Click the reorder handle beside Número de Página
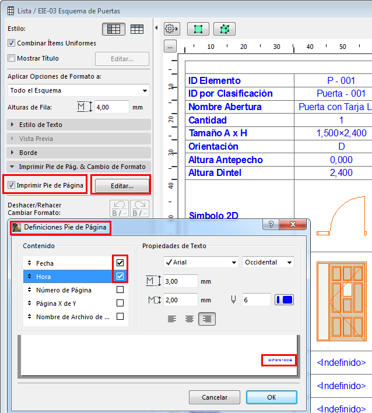This screenshot has height=413, width=372. pos(30,290)
